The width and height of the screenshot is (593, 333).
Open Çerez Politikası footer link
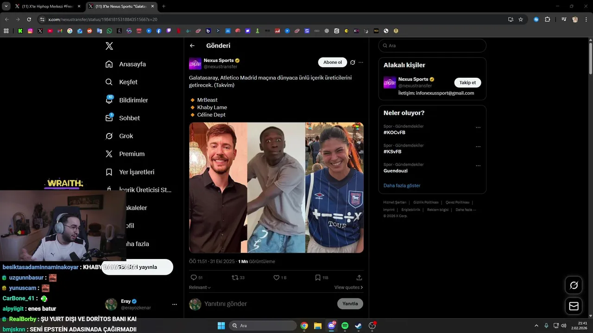pos(458,203)
